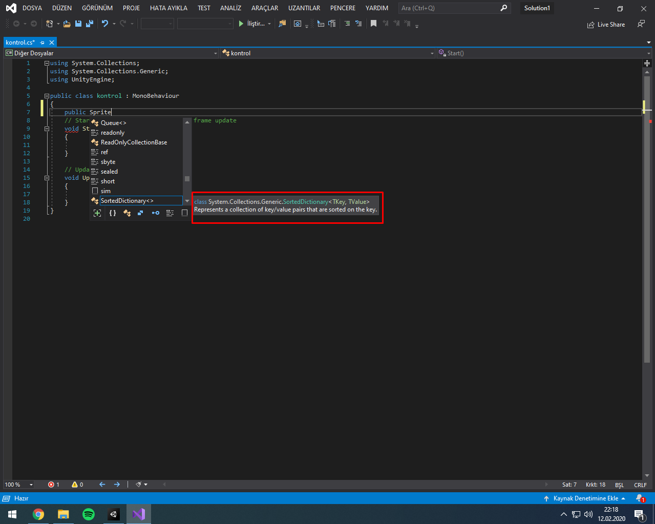Open the Start() member navigation dropdown

click(x=543, y=53)
